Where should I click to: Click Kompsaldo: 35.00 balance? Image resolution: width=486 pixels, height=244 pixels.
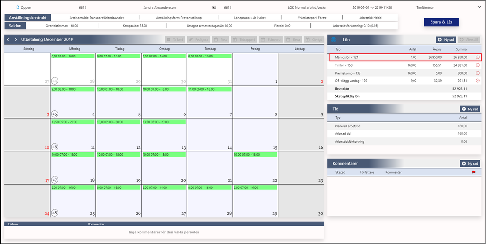coord(135,26)
